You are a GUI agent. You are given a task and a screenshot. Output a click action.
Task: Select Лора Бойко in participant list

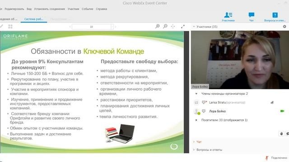click(x=240, y=111)
